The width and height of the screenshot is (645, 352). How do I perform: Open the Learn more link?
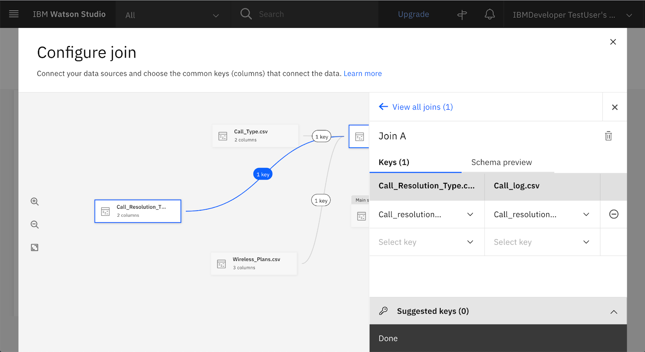click(x=362, y=74)
